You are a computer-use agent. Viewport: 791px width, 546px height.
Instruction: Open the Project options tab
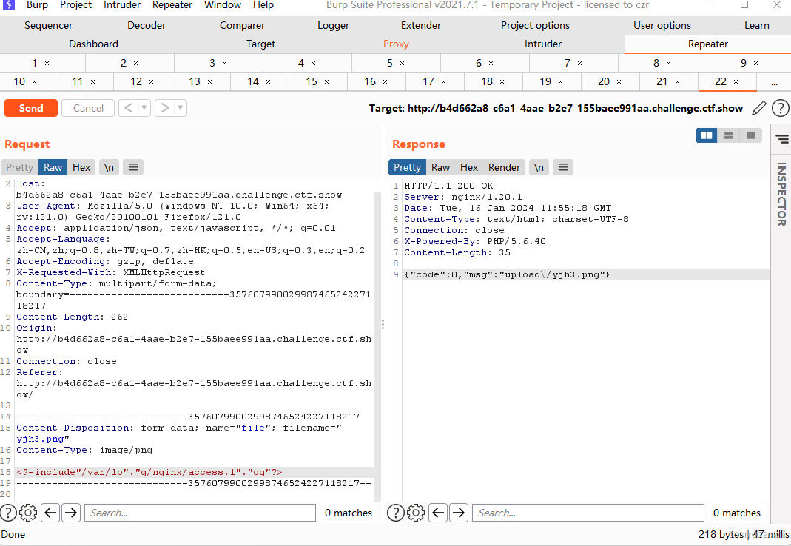pos(535,25)
